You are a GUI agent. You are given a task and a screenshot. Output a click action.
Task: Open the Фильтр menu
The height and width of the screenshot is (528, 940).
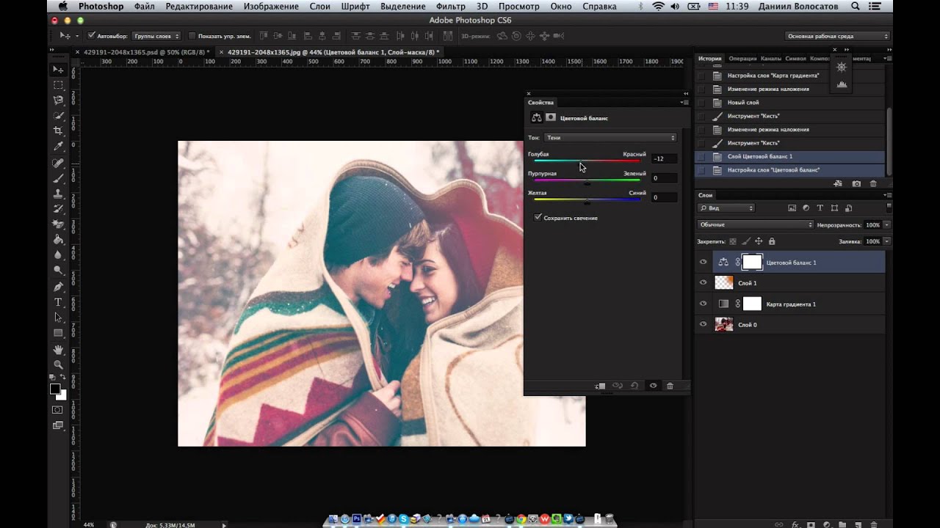point(451,7)
